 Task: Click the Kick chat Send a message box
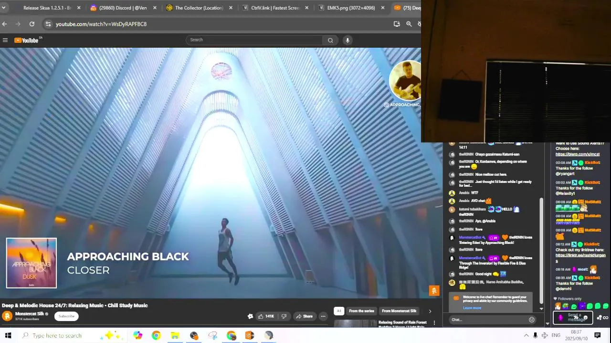(573, 317)
